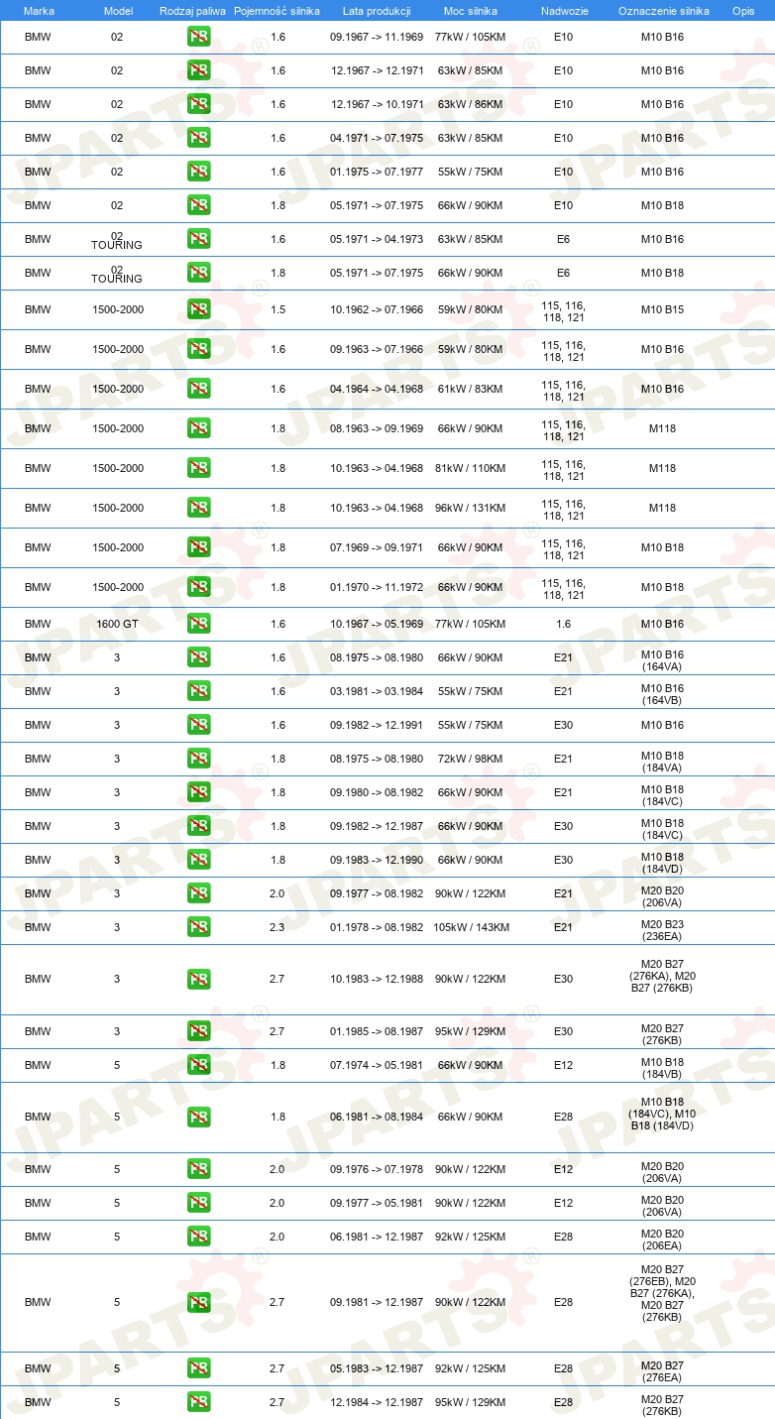Viewport: 775px width, 1419px height.
Task: Click petrol fuel icon in 12.1967 -> 12.1971 row
Action: pos(198,70)
